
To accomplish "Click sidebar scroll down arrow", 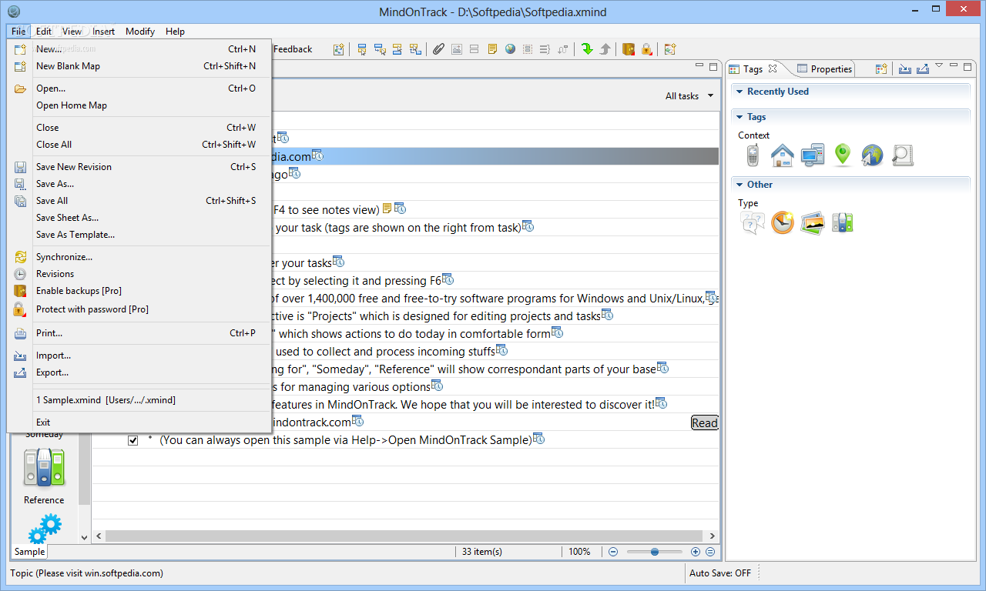I will coord(84,536).
